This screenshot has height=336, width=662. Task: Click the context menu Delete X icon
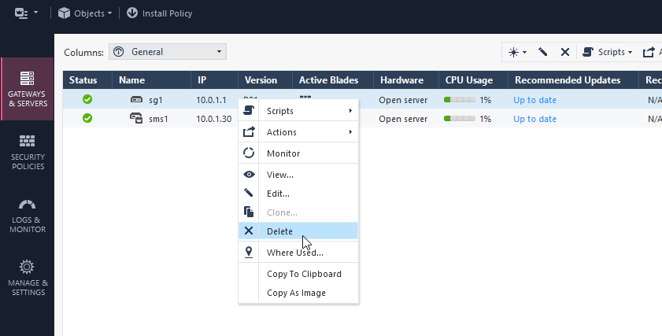coord(249,231)
